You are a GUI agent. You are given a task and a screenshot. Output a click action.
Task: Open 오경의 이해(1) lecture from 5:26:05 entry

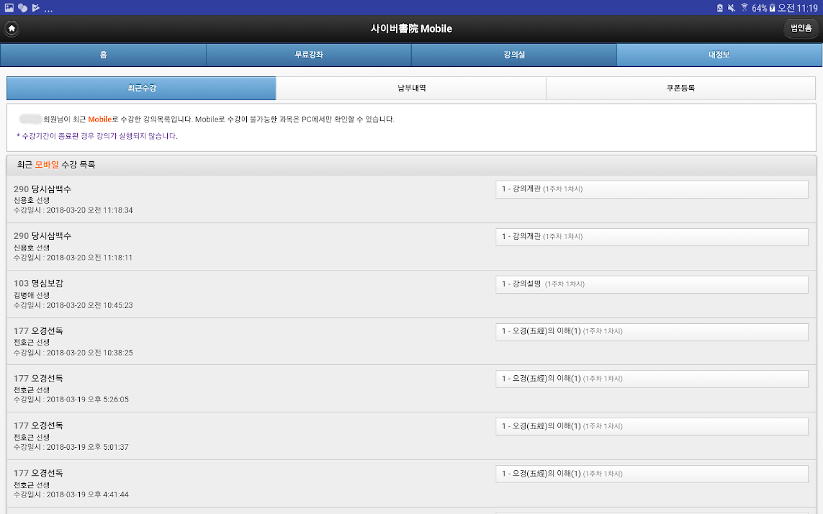click(652, 379)
